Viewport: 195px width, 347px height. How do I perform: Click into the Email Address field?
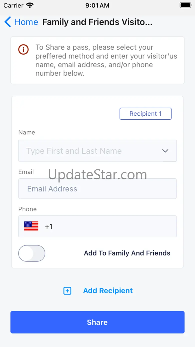coord(97,189)
